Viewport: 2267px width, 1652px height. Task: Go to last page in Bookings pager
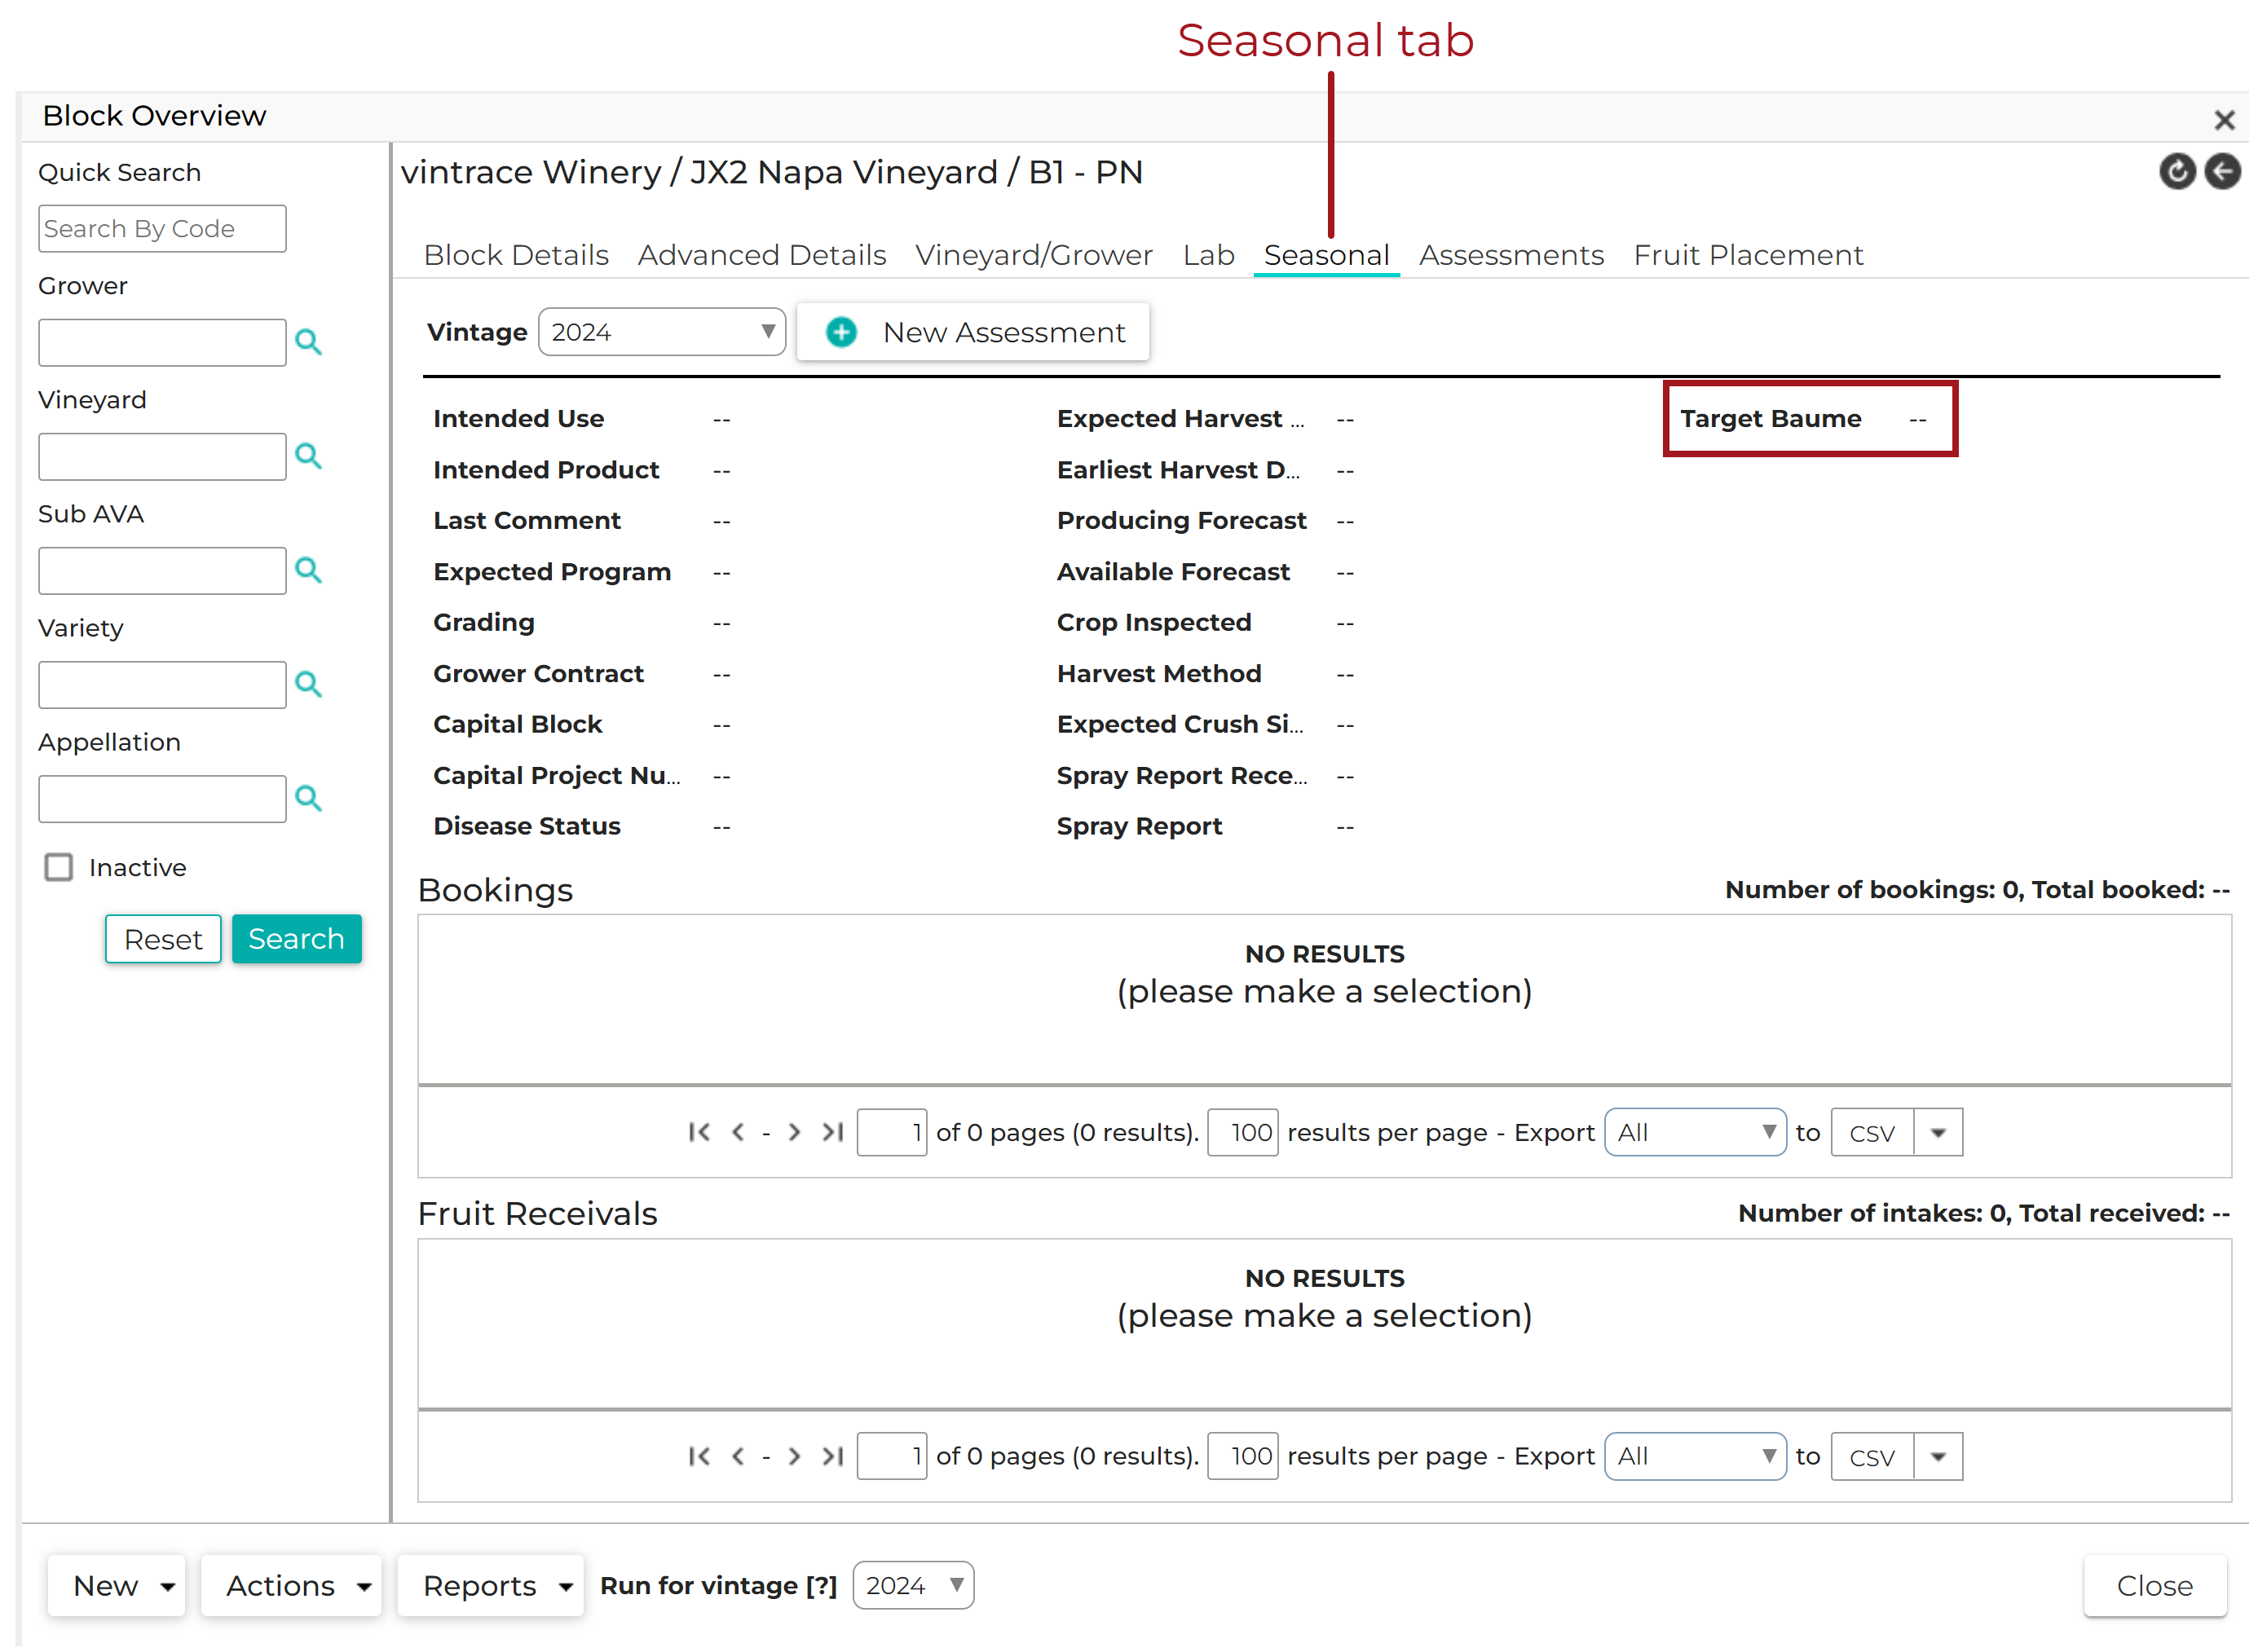click(834, 1133)
